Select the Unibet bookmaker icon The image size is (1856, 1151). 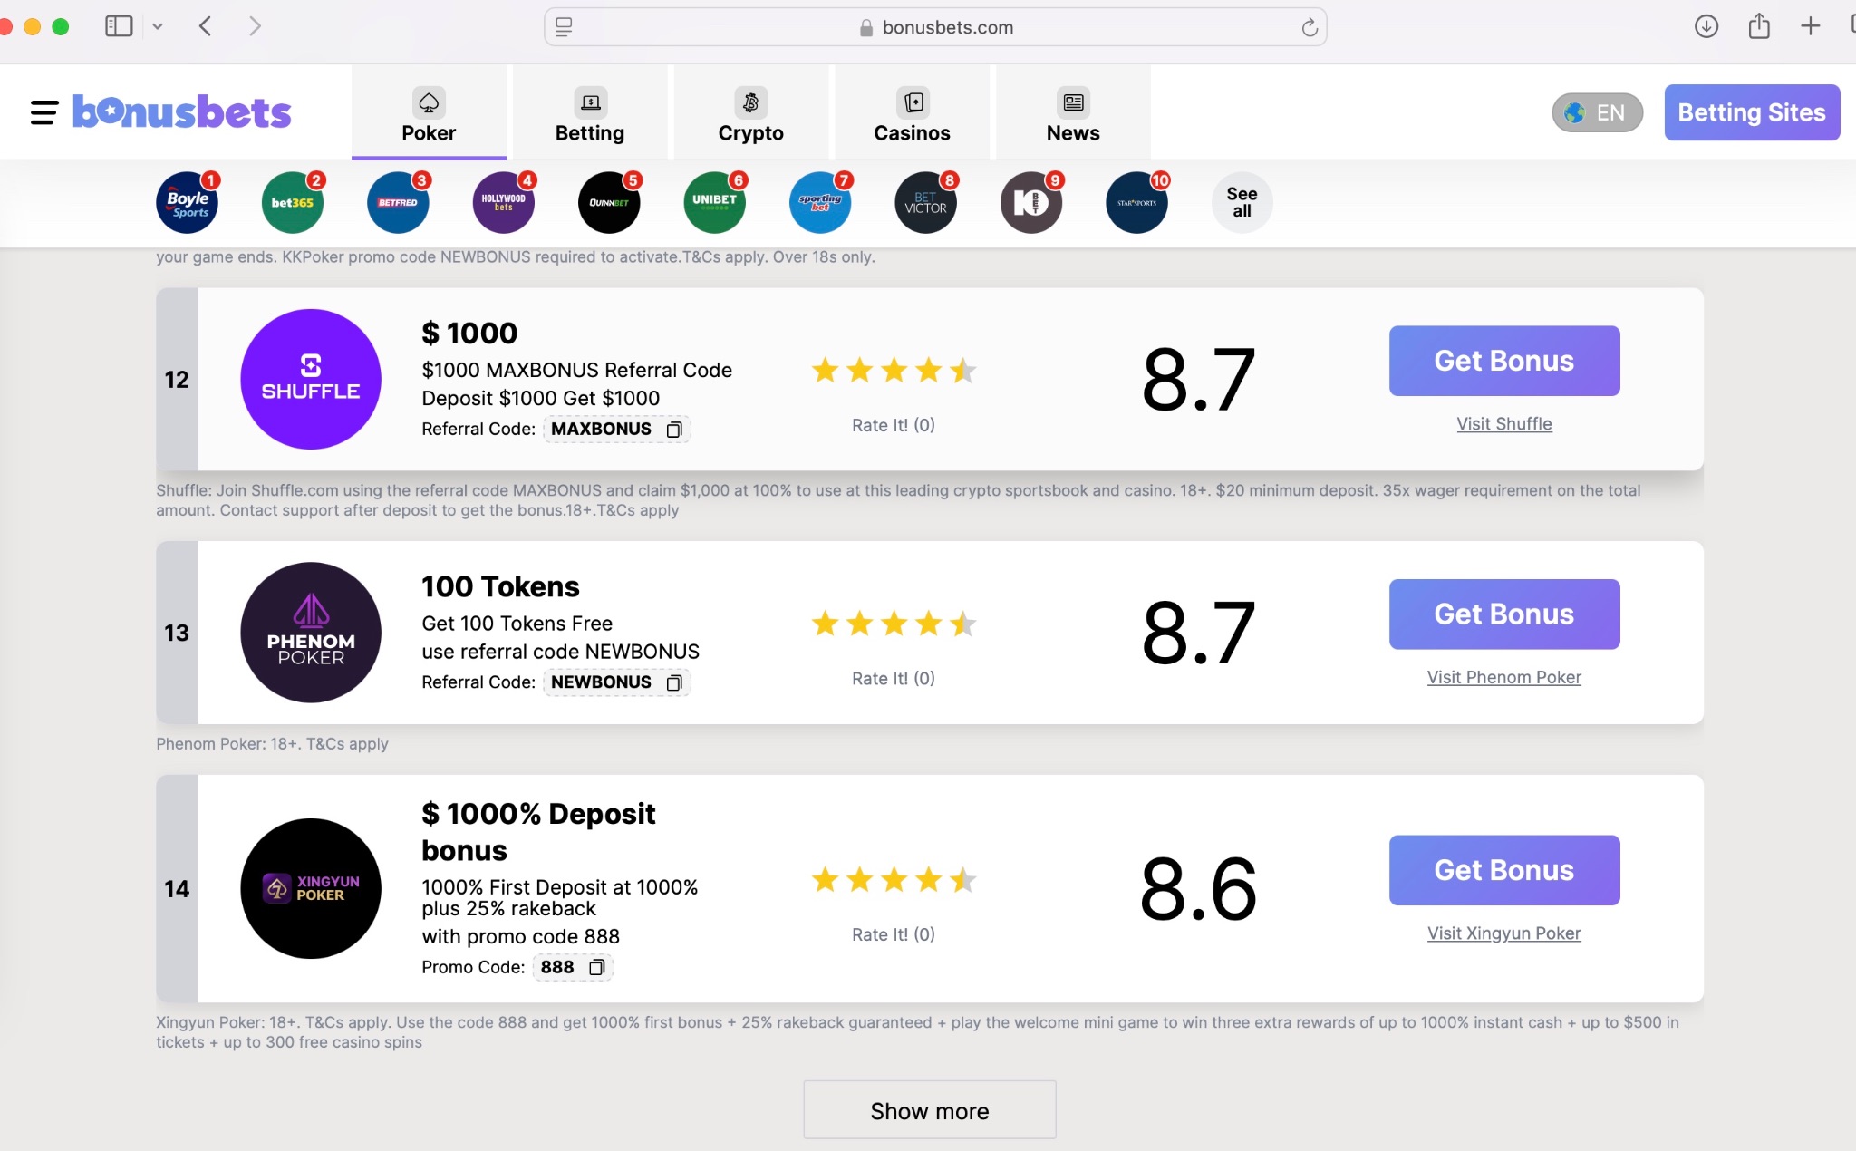pyautogui.click(x=715, y=203)
